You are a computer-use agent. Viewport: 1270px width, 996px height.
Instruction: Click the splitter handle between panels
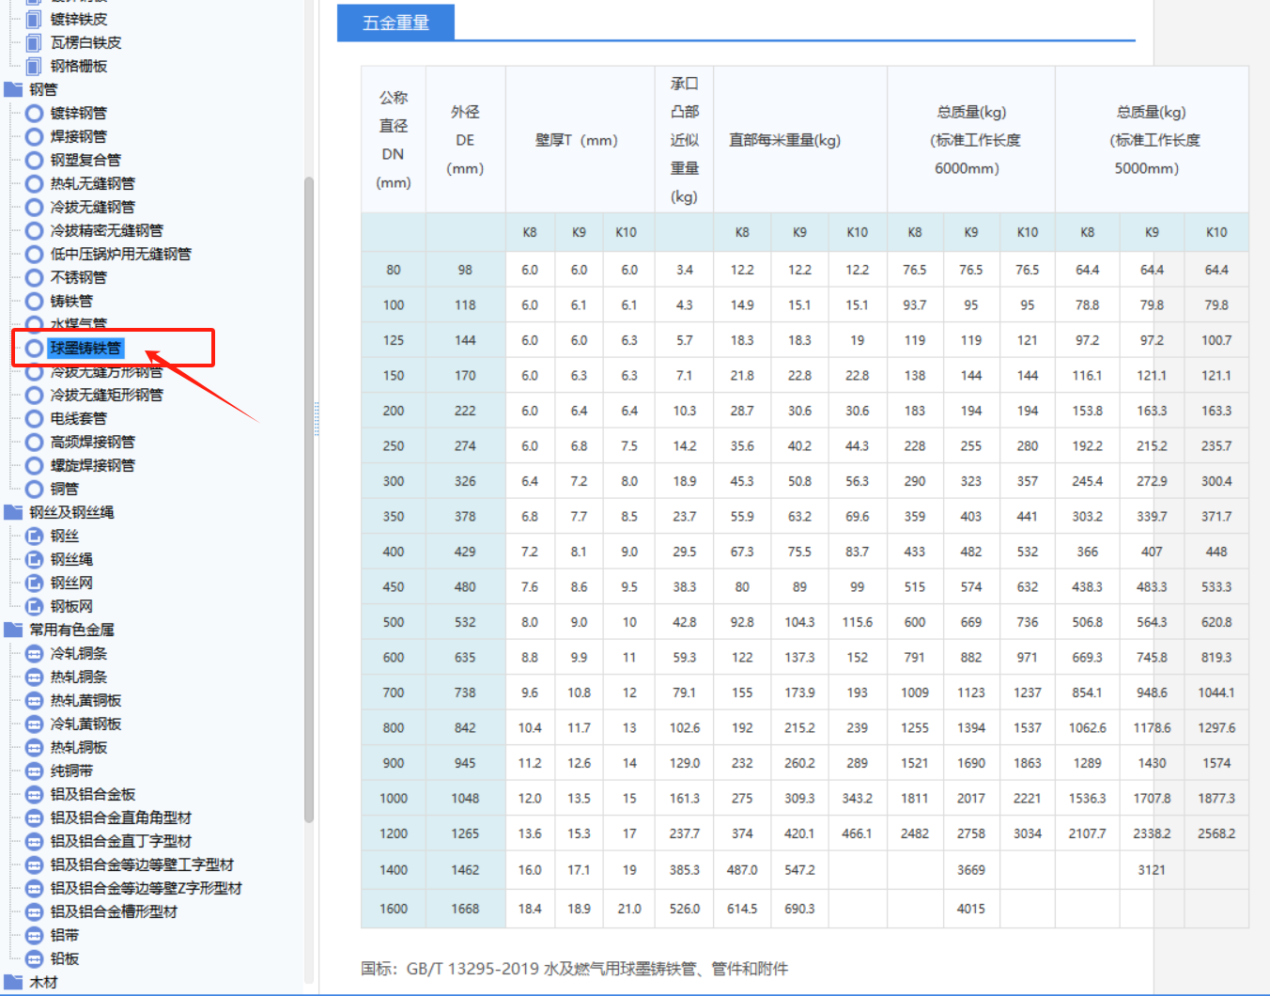click(x=317, y=419)
